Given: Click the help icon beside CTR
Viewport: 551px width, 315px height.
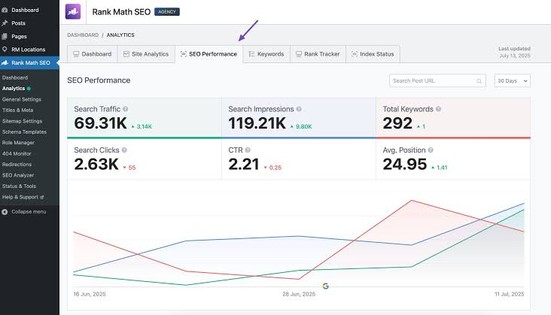Looking at the screenshot, I should pyautogui.click(x=248, y=150).
